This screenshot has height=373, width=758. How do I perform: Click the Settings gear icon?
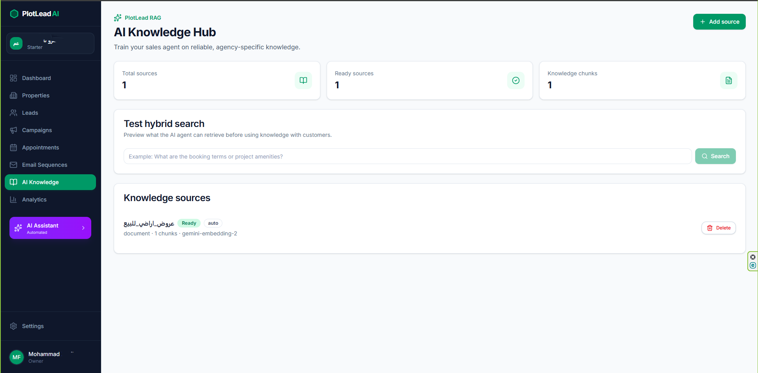coord(13,326)
